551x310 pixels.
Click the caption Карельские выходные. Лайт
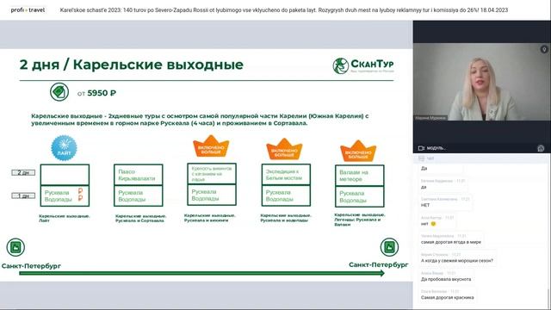tap(64, 218)
